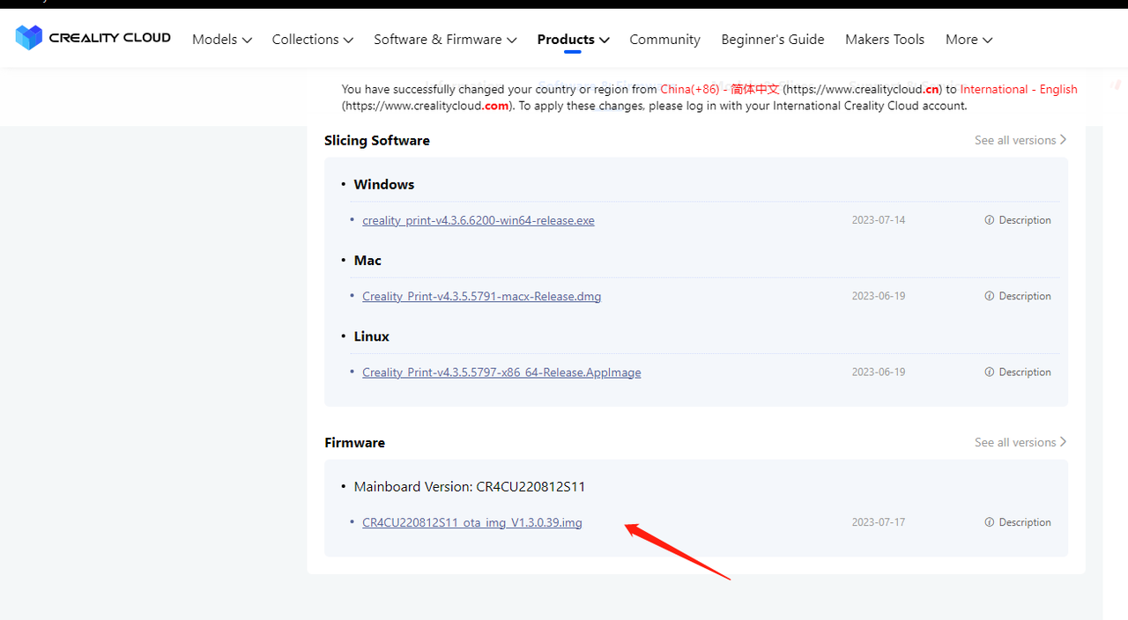This screenshot has height=620, width=1128.
Task: Expand the More menu
Action: (x=969, y=40)
